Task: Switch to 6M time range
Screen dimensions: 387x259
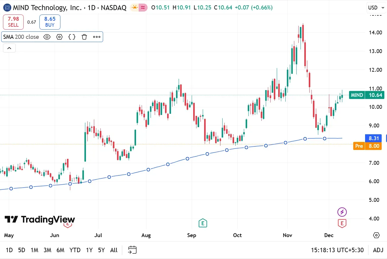Action: pos(60,250)
